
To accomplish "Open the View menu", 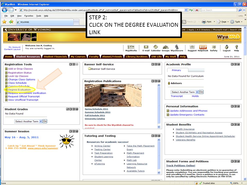I will [19, 16].
